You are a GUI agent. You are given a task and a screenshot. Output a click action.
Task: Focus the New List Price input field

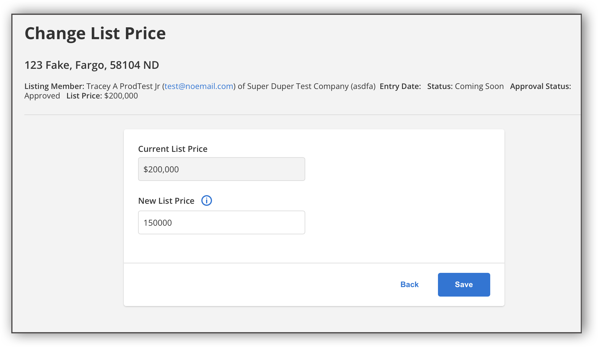221,222
